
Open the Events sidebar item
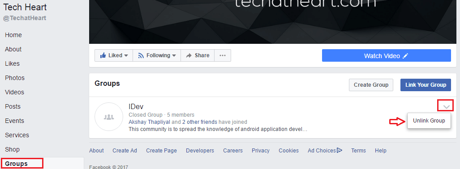click(14, 121)
